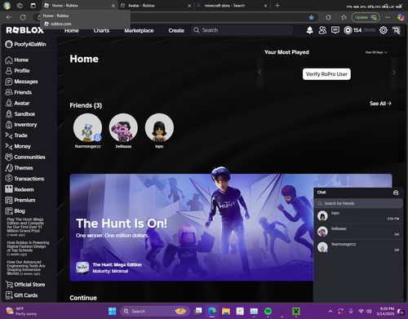The width and height of the screenshot is (408, 319).
Task: Open blog post about Digital Fashion Design
Action: [x=28, y=248]
